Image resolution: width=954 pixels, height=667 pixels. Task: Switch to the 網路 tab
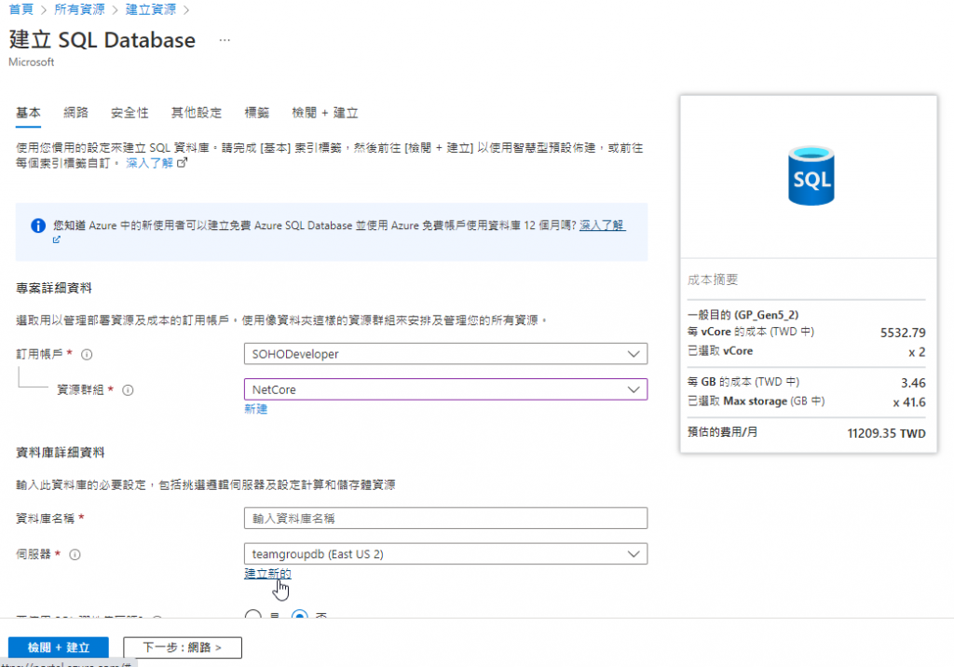[76, 113]
